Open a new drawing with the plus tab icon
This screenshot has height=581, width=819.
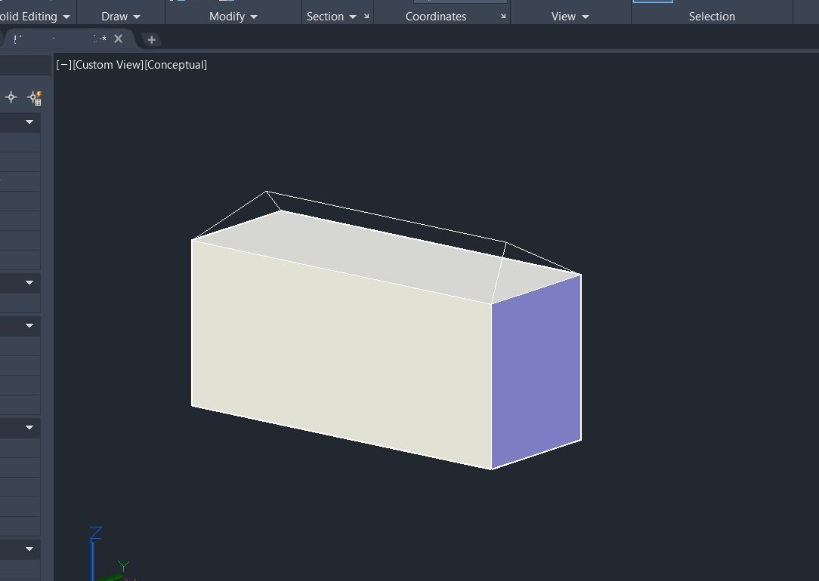150,39
